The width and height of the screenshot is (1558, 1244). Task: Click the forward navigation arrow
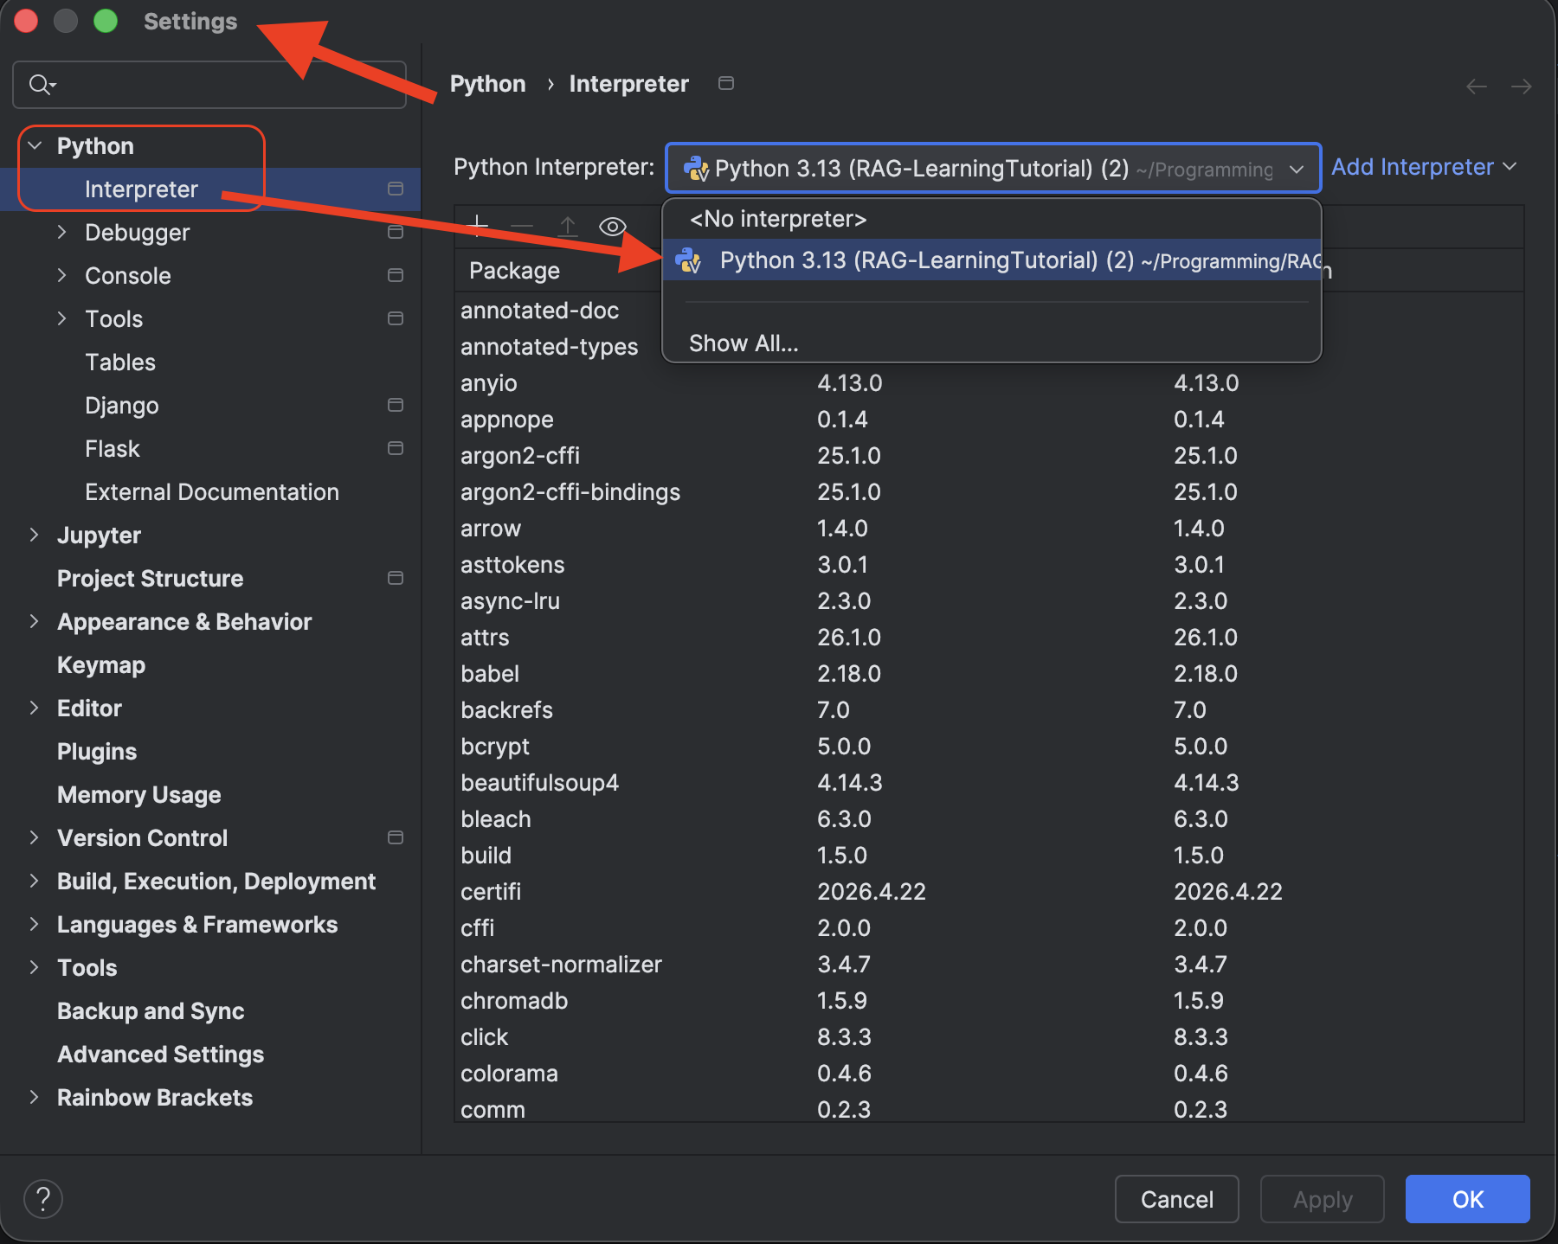(x=1522, y=86)
